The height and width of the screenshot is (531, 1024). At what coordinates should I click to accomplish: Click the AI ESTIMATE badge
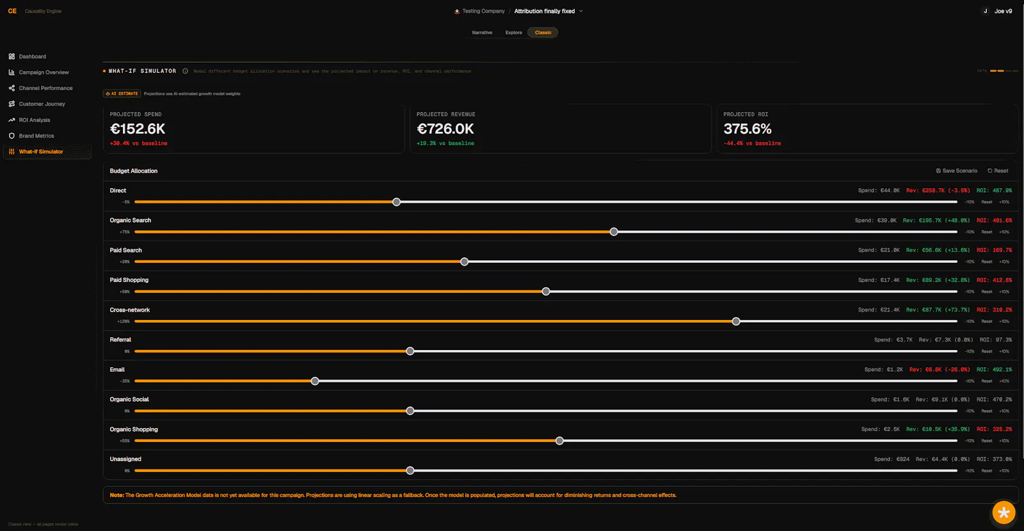(x=122, y=93)
